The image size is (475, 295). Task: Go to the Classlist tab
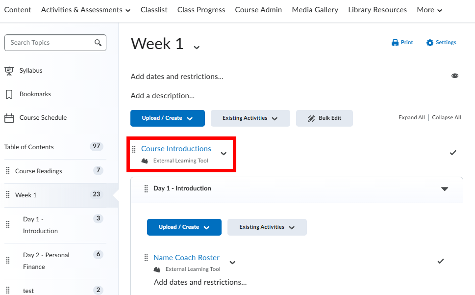154,10
